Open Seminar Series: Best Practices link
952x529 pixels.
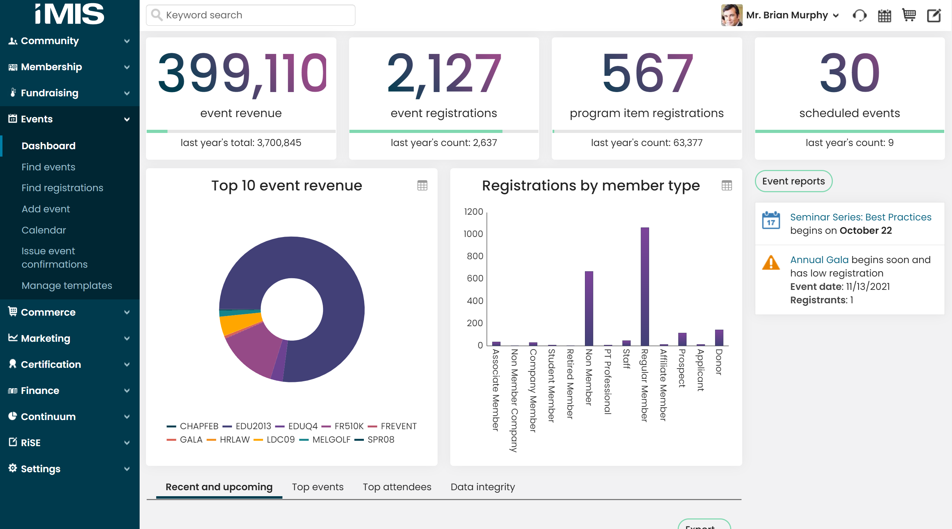click(860, 217)
